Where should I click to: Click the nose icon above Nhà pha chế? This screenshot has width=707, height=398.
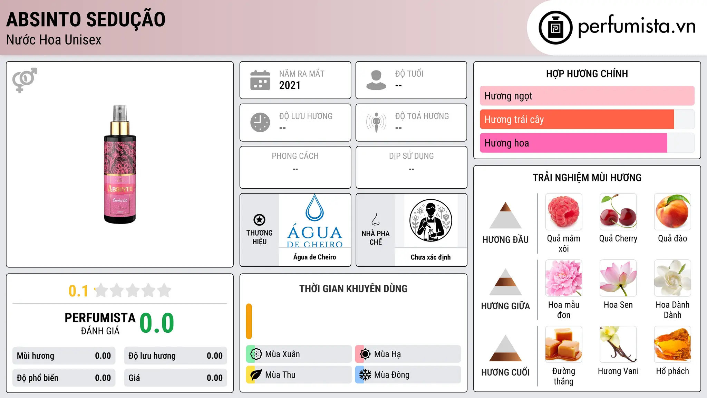click(376, 220)
